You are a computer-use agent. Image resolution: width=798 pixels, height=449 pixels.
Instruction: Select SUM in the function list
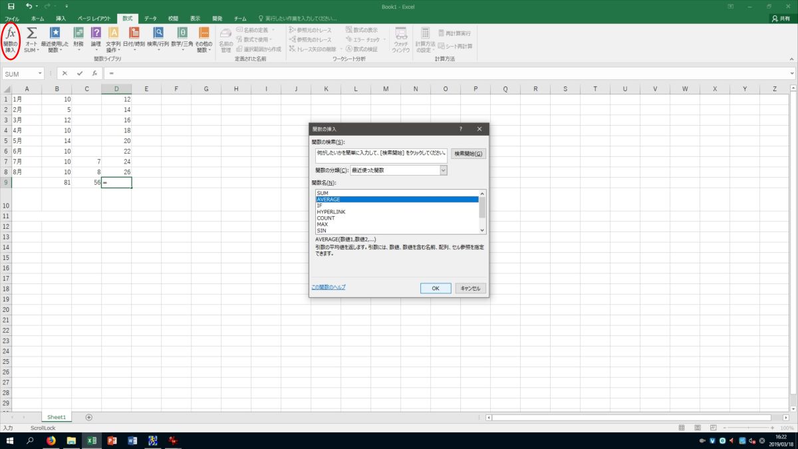397,193
